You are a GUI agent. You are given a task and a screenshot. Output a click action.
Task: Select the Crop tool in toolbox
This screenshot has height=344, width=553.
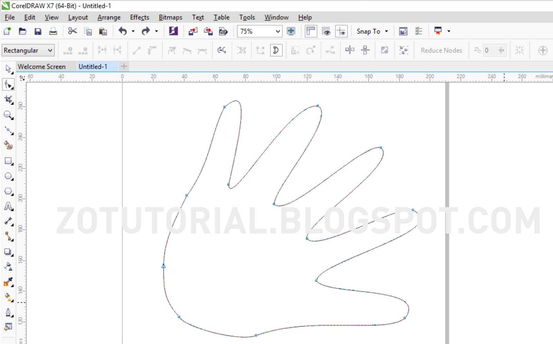point(8,100)
